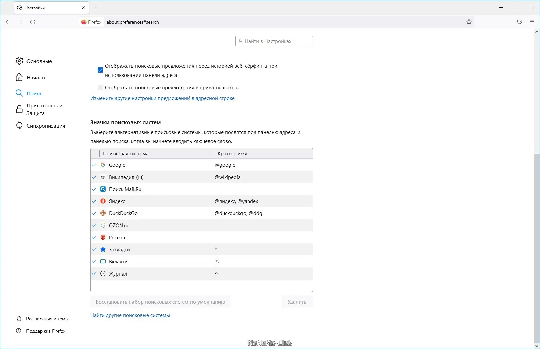Reload the page with the refresh icon

pos(33,22)
